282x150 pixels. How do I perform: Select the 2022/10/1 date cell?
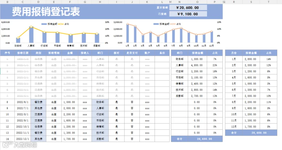pyautogui.click(x=23, y=127)
